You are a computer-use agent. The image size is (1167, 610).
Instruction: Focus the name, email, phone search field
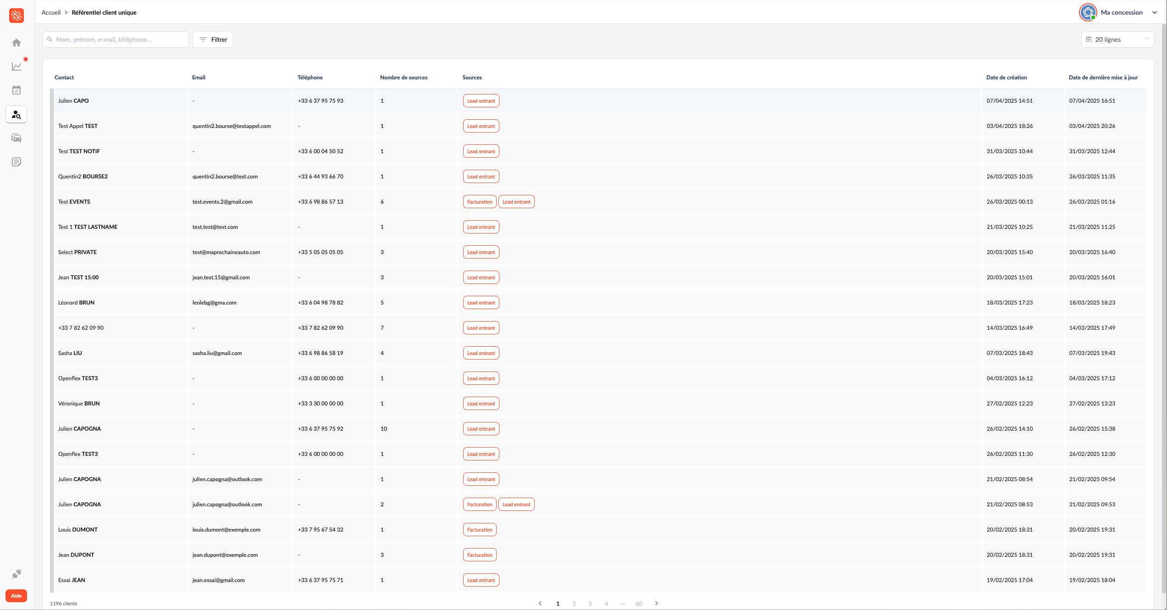point(116,39)
